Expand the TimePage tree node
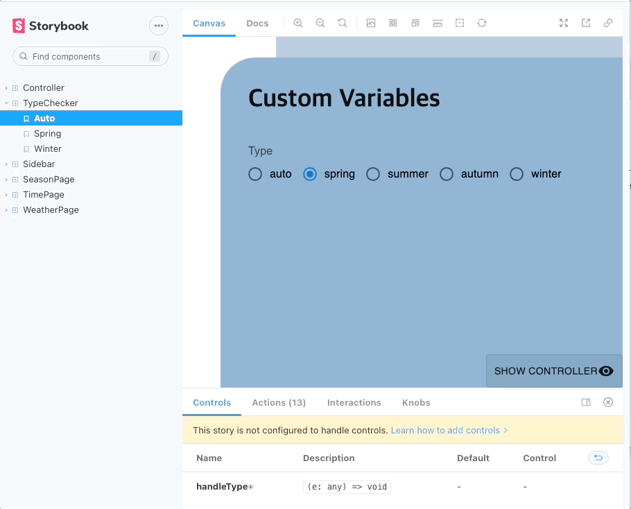This screenshot has height=509, width=631. 6,195
